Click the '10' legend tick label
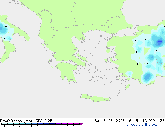Screen dimensions: 165x127 tap(33, 126)
